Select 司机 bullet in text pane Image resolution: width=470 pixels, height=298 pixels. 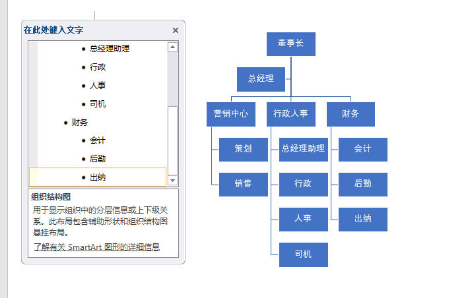[x=98, y=104]
